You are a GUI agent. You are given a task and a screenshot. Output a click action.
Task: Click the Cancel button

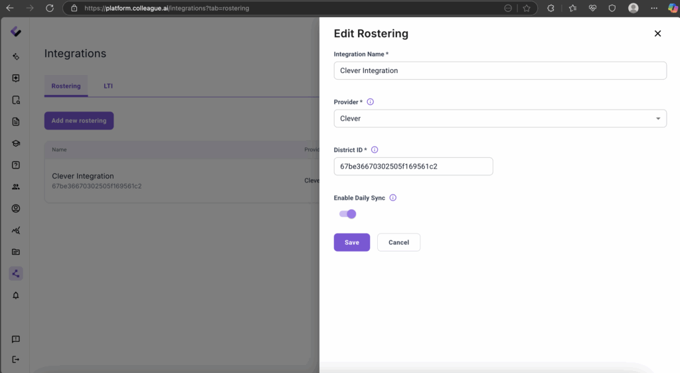(398, 242)
